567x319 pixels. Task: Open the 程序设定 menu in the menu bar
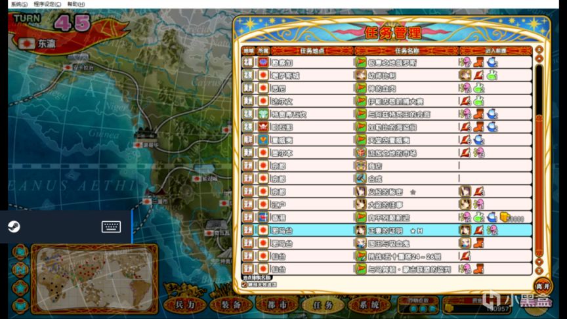coord(47,4)
